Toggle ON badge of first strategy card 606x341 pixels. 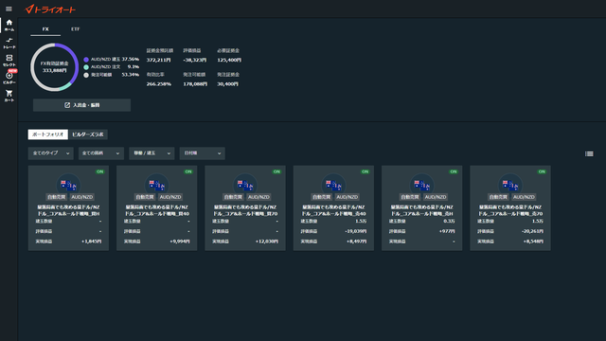pos(100,171)
